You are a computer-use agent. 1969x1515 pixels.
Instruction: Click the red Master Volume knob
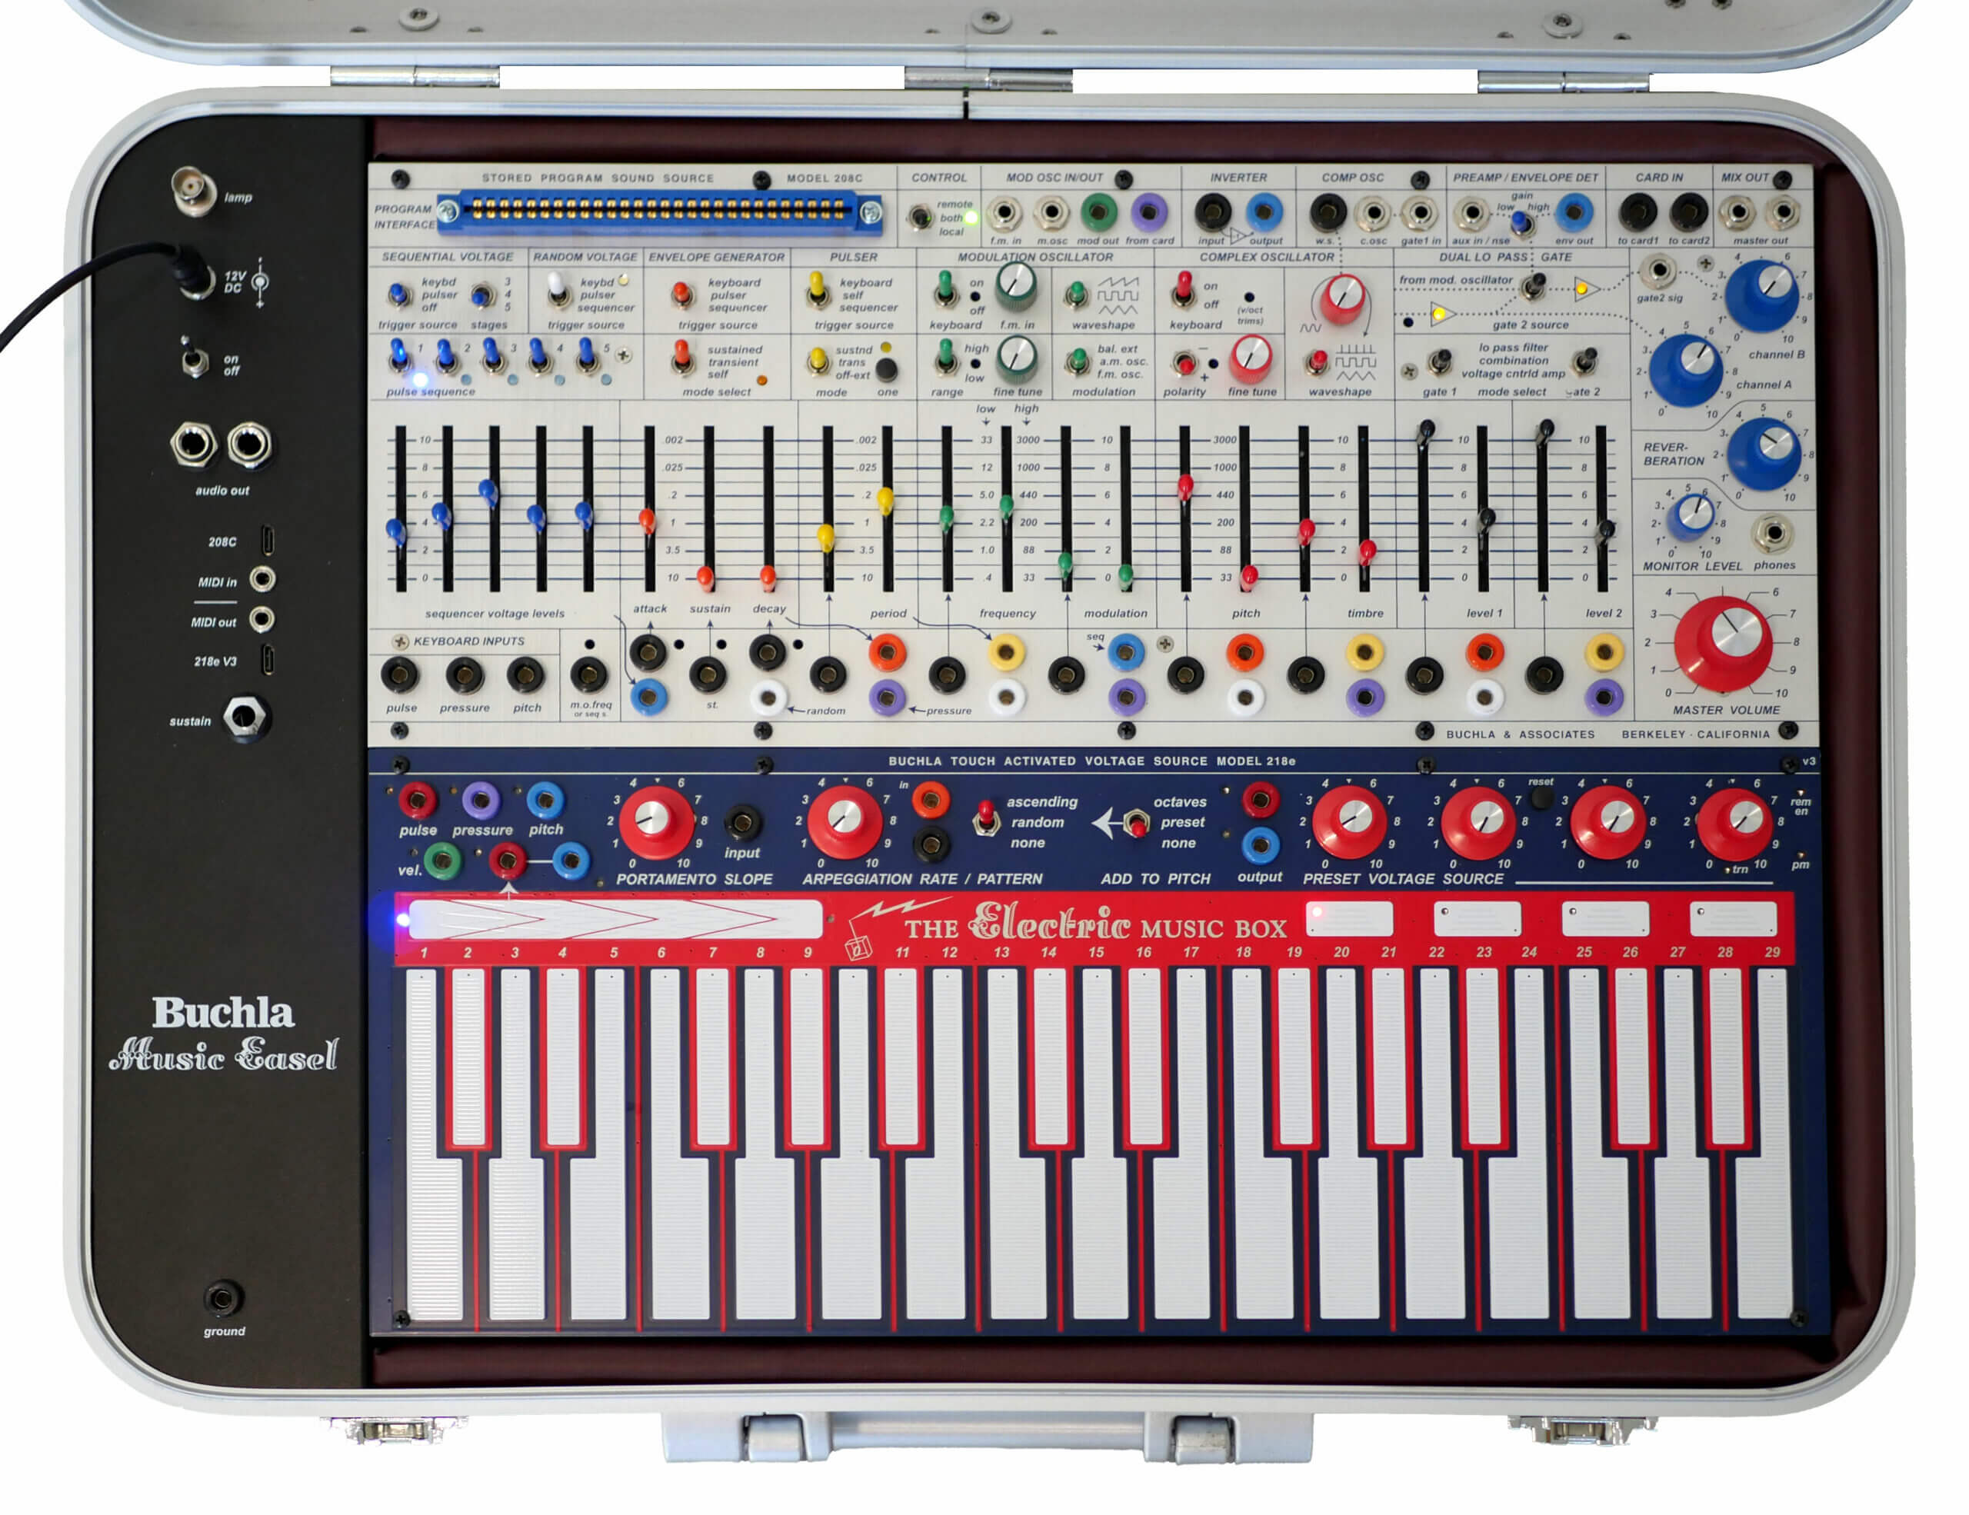pyautogui.click(x=1723, y=643)
